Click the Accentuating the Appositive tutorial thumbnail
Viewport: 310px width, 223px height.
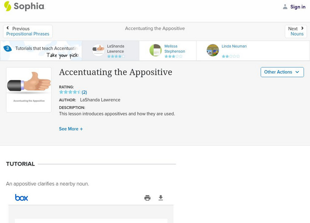[x=29, y=89]
